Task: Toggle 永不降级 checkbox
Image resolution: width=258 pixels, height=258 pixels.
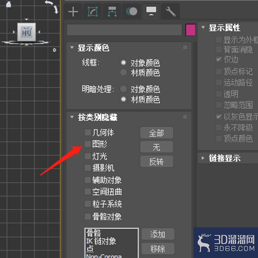Action: pos(219,127)
